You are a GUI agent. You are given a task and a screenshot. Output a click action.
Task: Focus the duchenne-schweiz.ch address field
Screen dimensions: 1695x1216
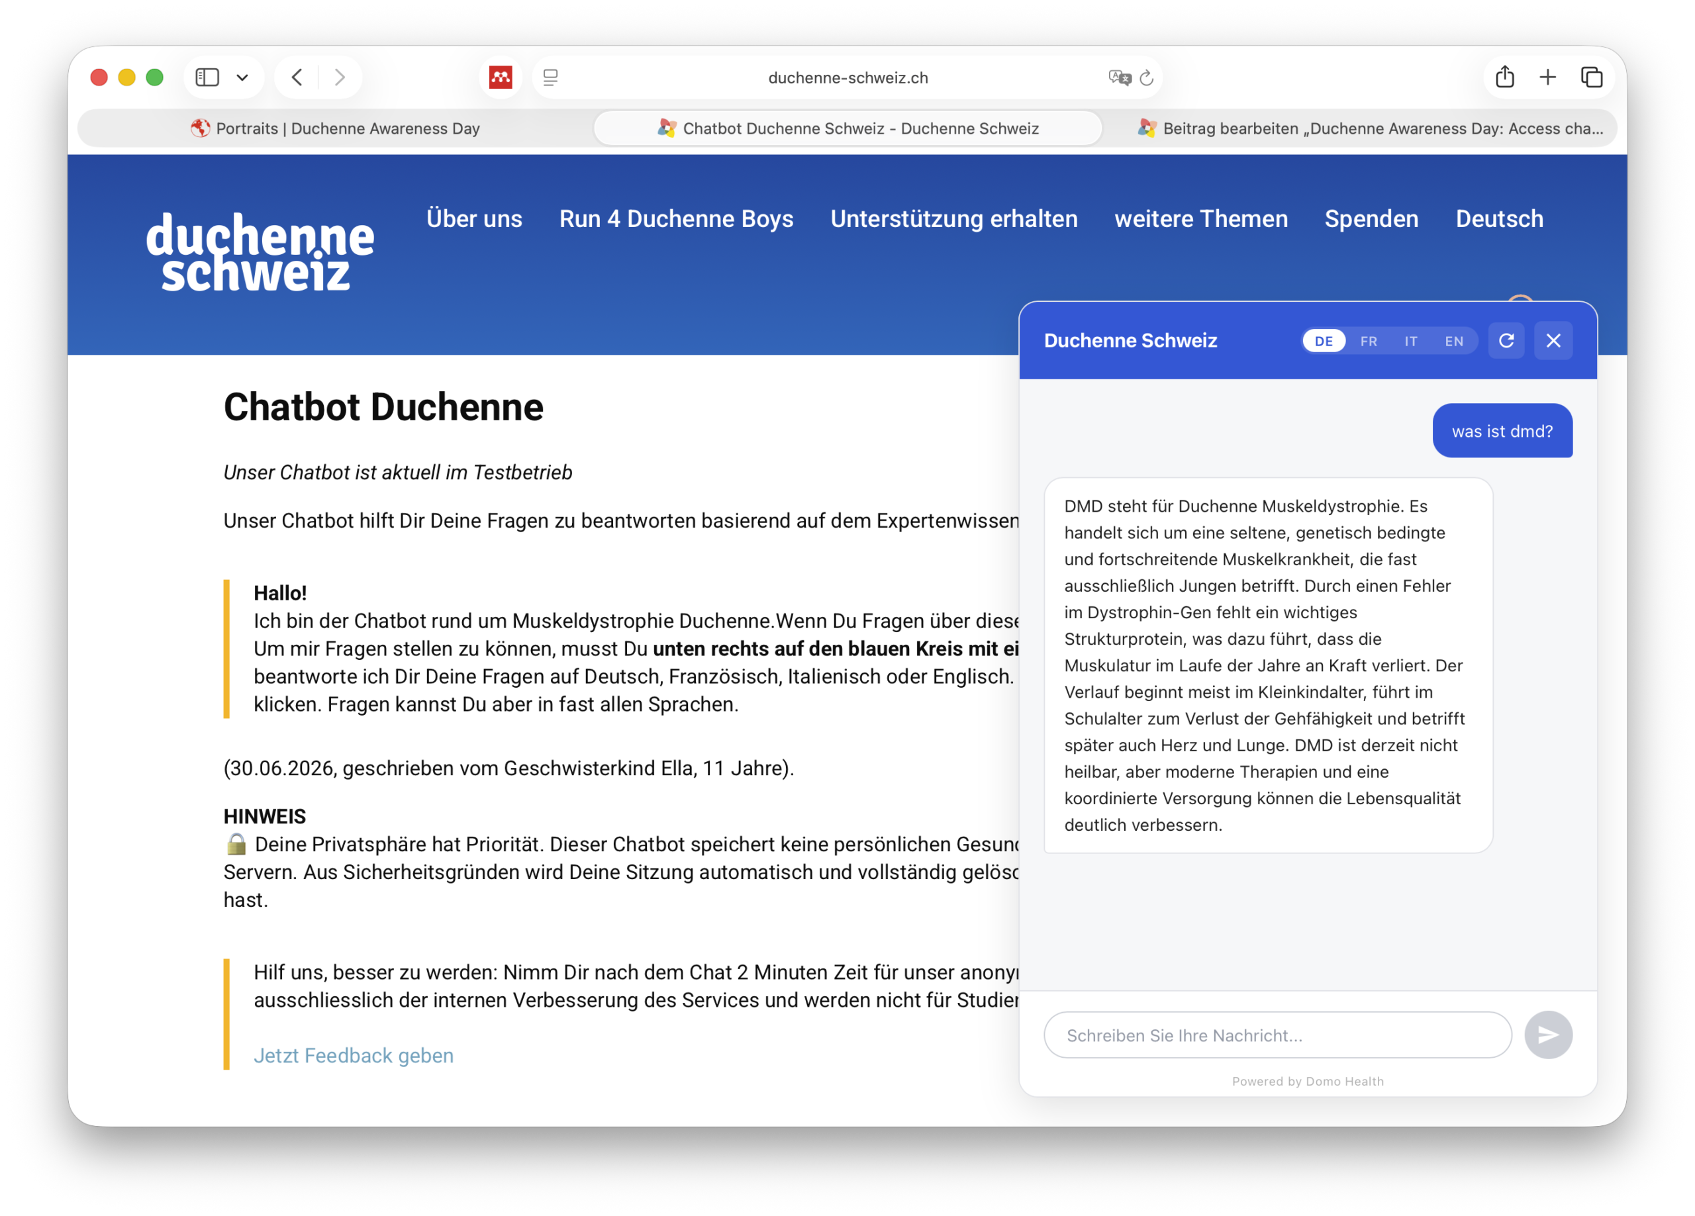click(847, 77)
